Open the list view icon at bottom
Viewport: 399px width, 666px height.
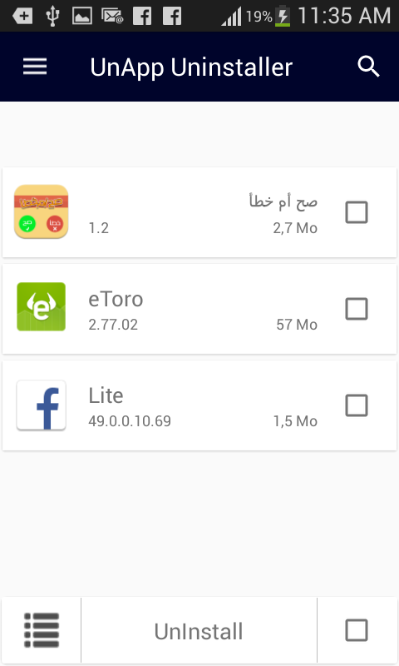coord(42,630)
